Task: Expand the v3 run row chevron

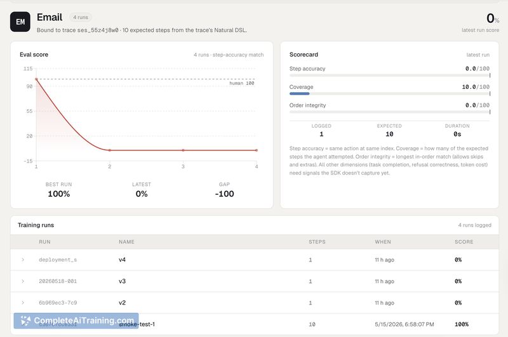Action: pos(23,281)
